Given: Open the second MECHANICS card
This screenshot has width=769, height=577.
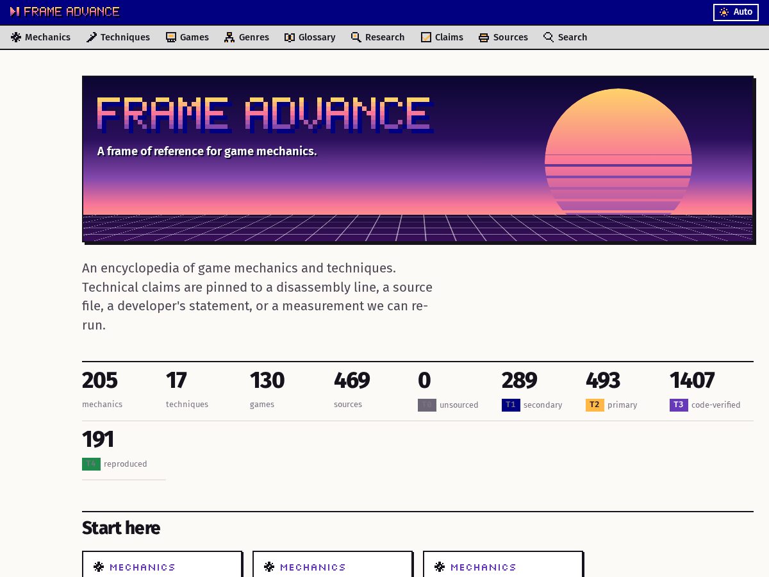Looking at the screenshot, I should click(333, 564).
